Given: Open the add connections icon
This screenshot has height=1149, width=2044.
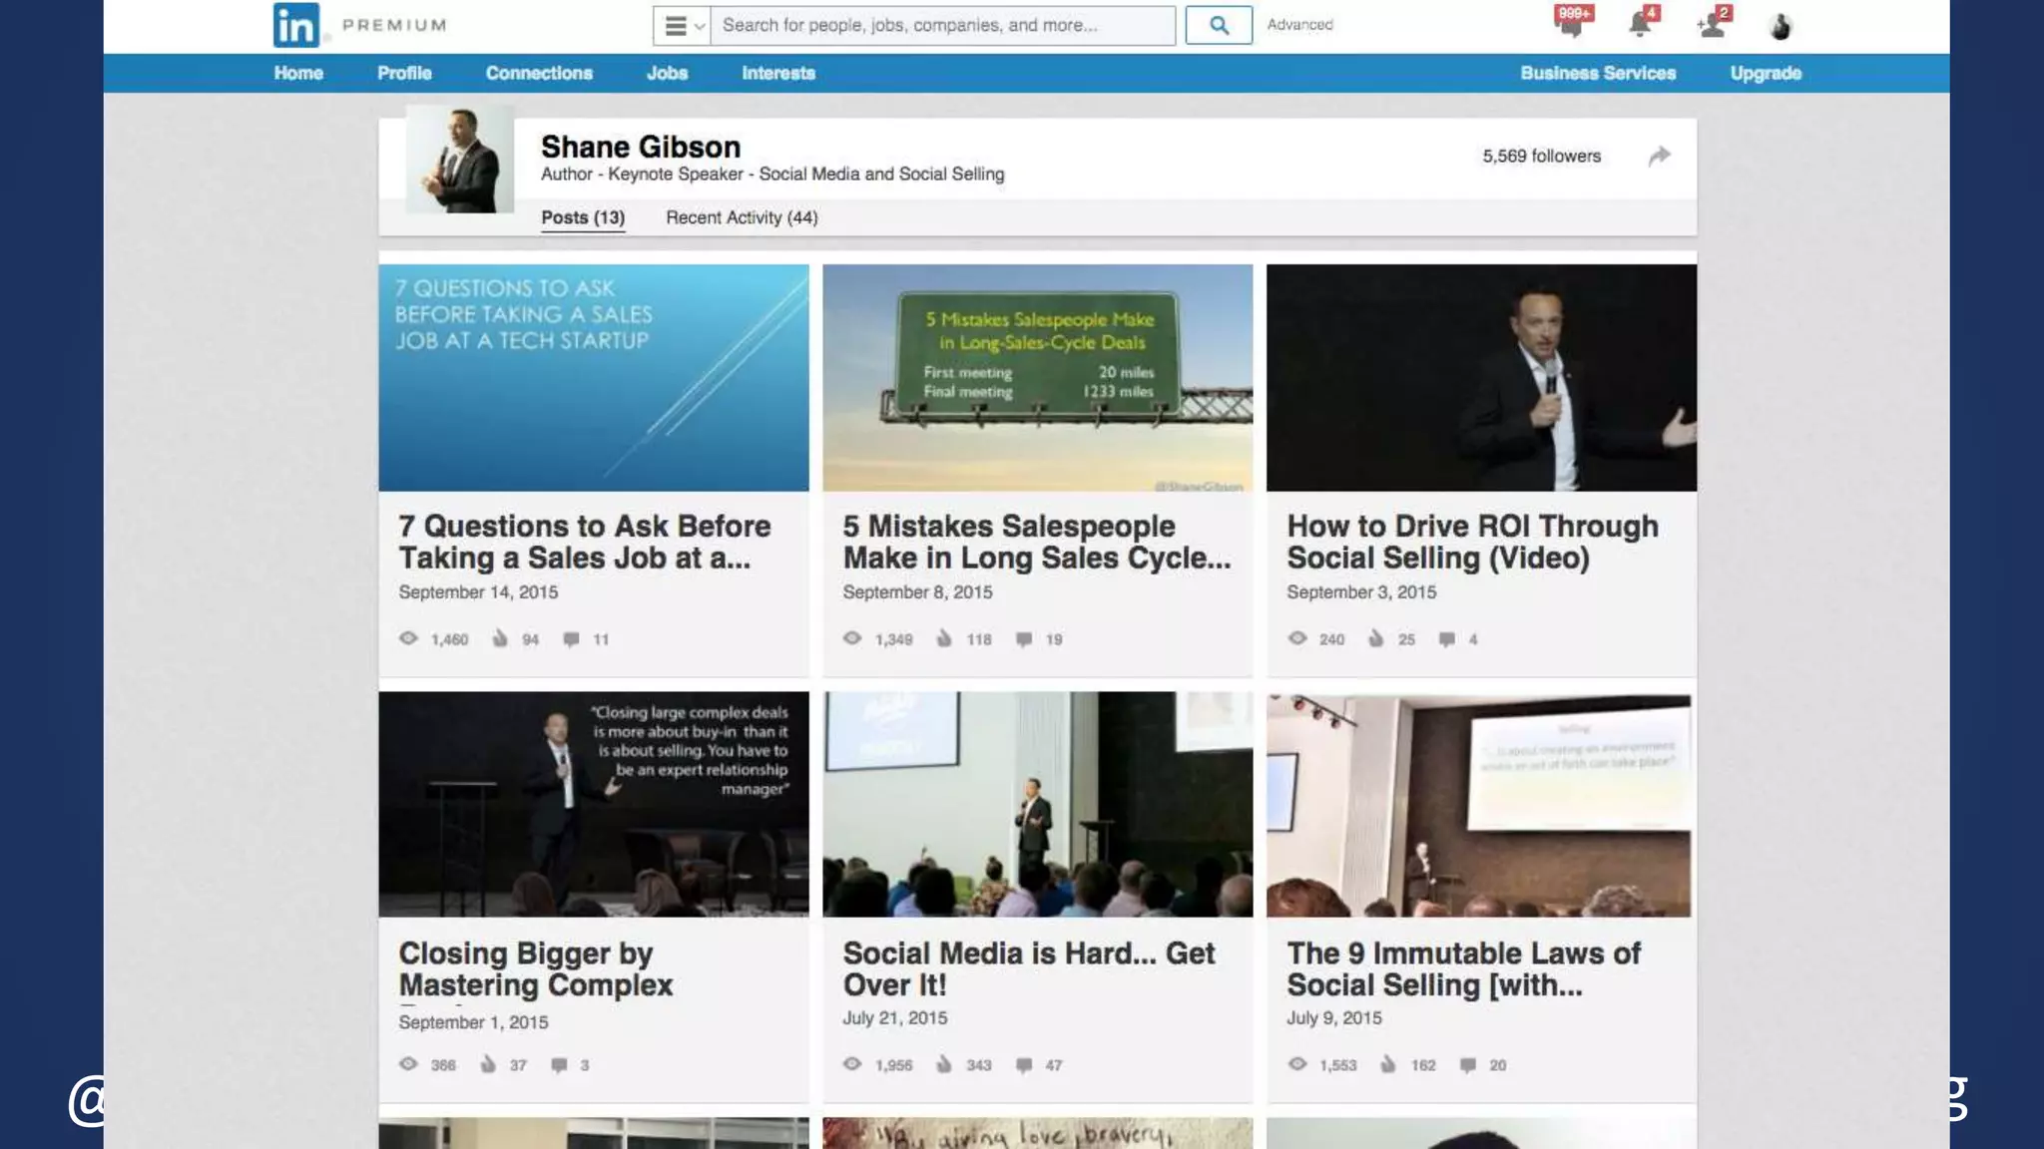Looking at the screenshot, I should pos(1713,24).
